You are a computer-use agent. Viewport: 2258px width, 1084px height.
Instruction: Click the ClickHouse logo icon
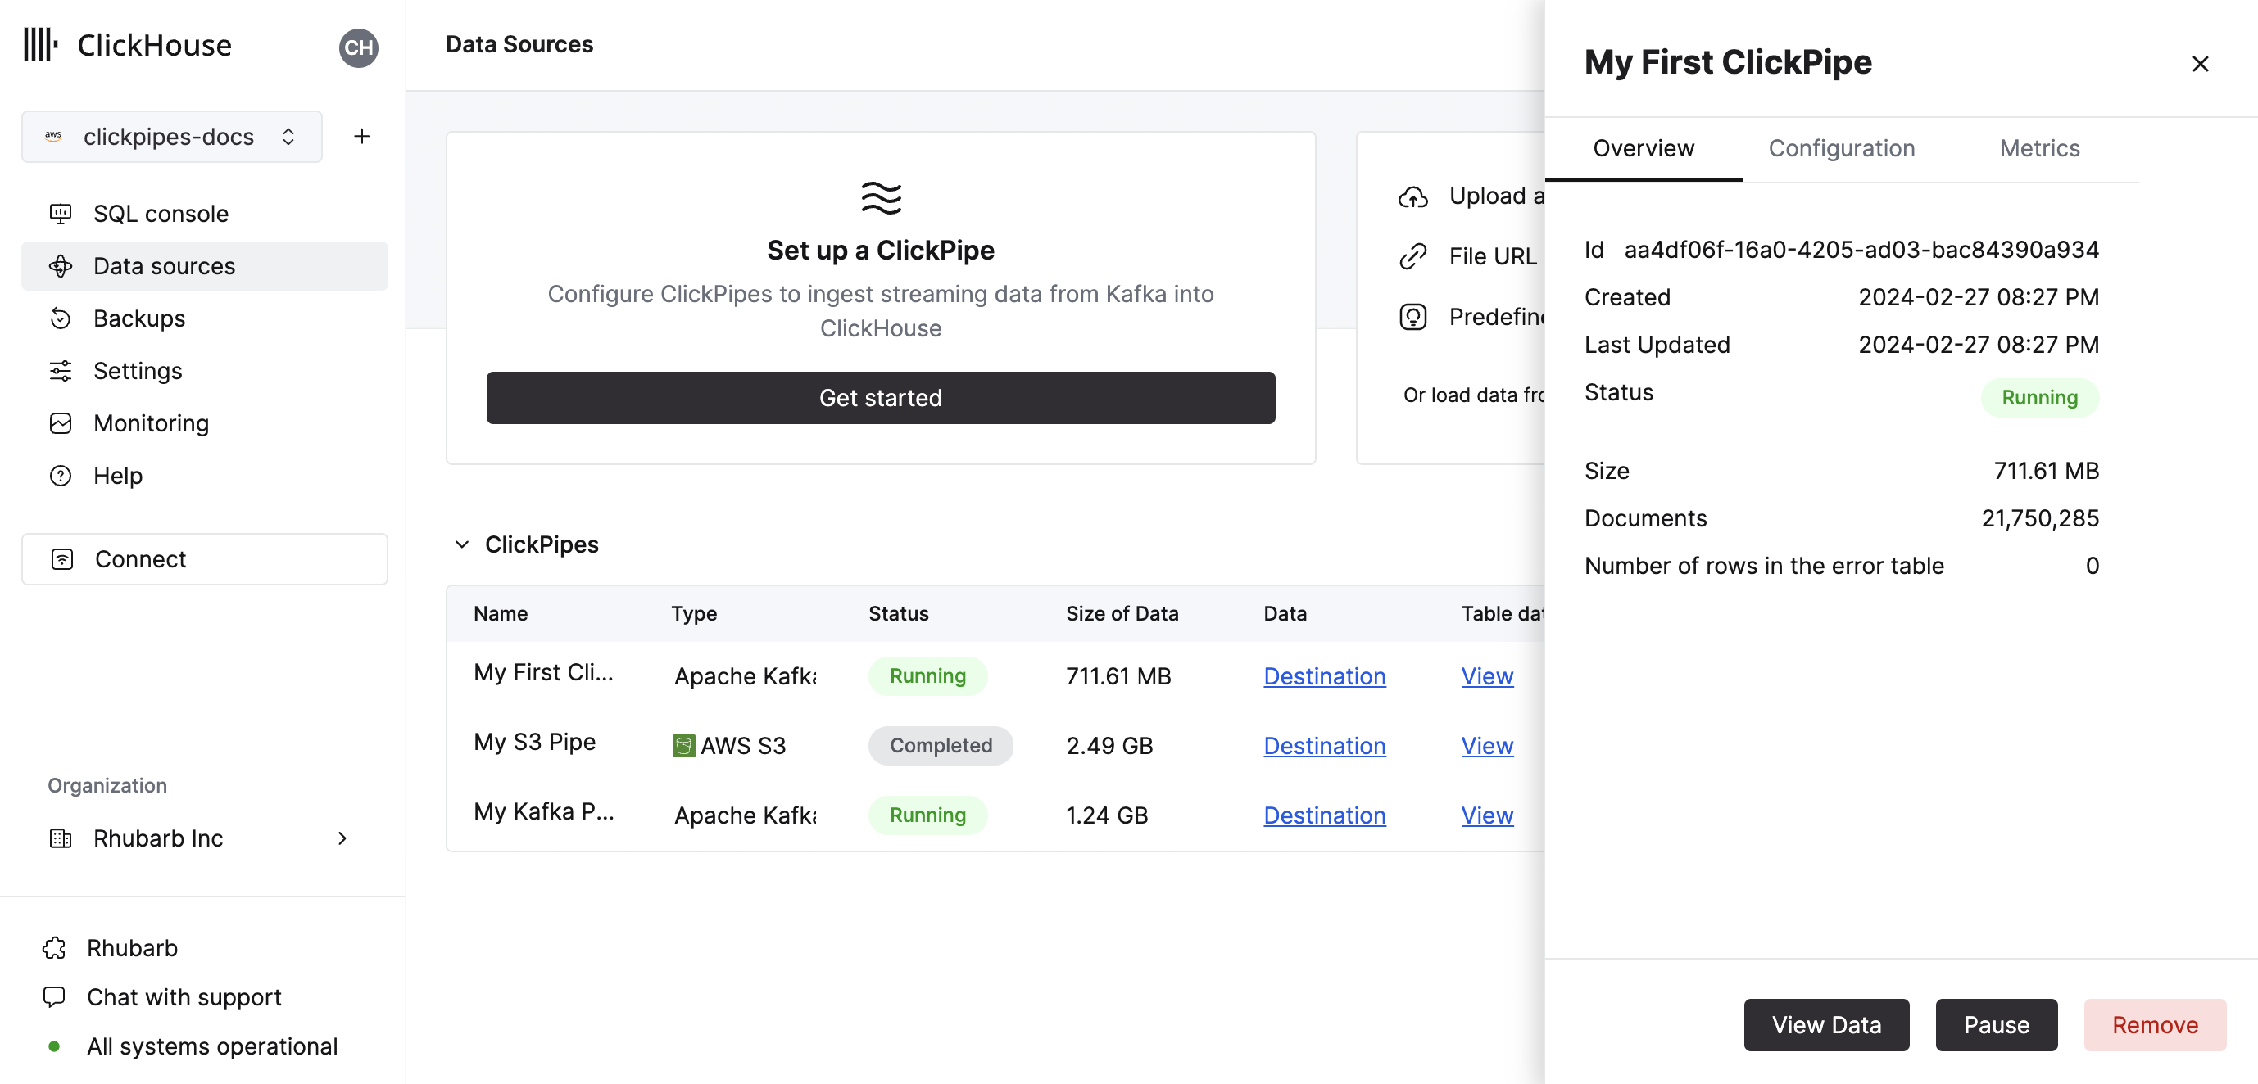(40, 42)
